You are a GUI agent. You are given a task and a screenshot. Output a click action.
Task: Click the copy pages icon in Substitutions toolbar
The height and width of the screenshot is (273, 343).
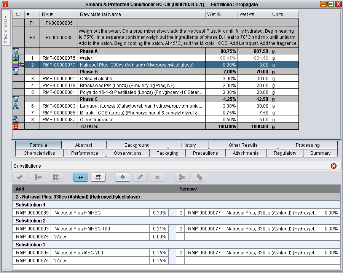(x=199, y=177)
